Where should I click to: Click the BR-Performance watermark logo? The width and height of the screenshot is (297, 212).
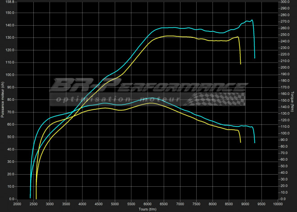148,86
